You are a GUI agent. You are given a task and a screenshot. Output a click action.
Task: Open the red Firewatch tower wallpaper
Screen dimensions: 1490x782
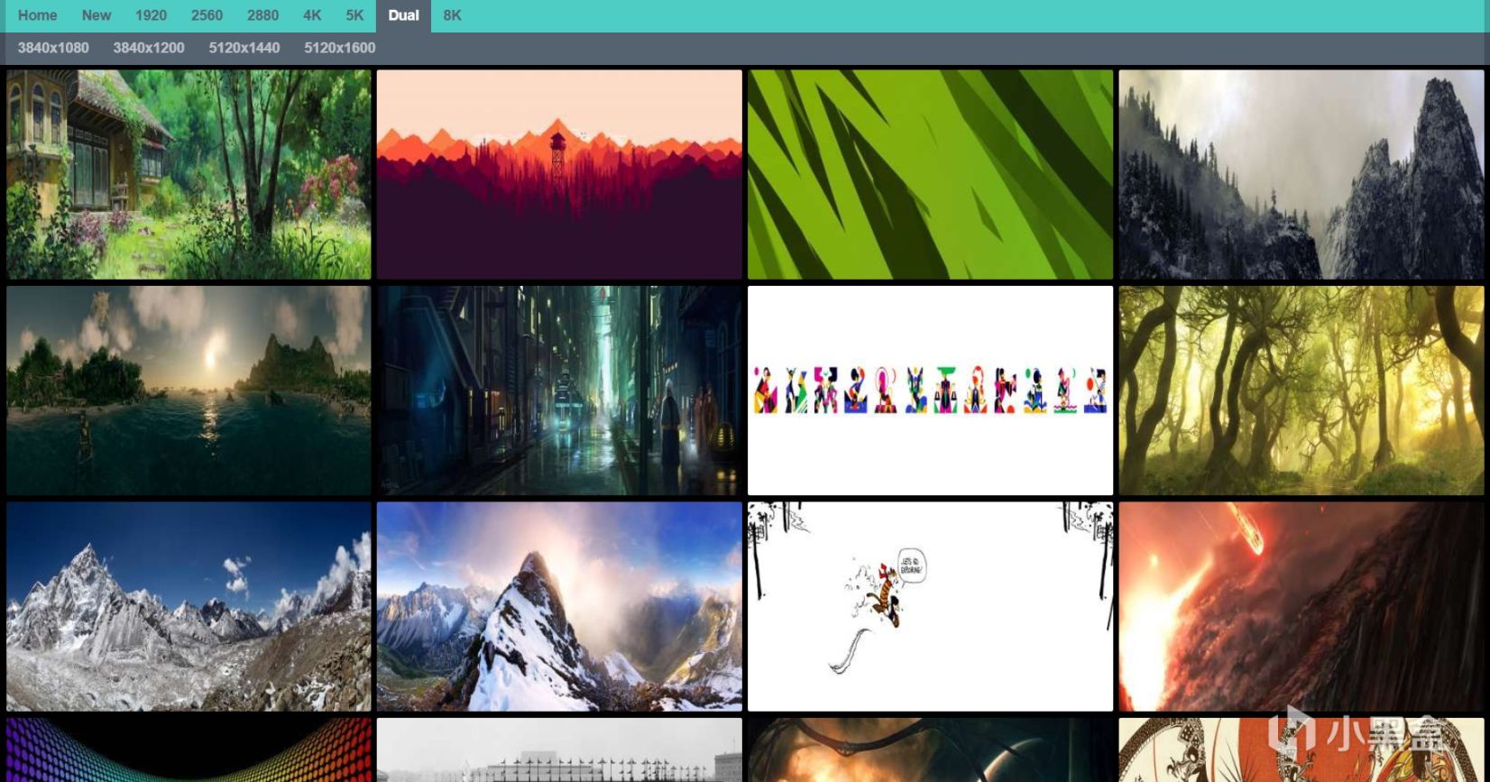click(x=559, y=174)
